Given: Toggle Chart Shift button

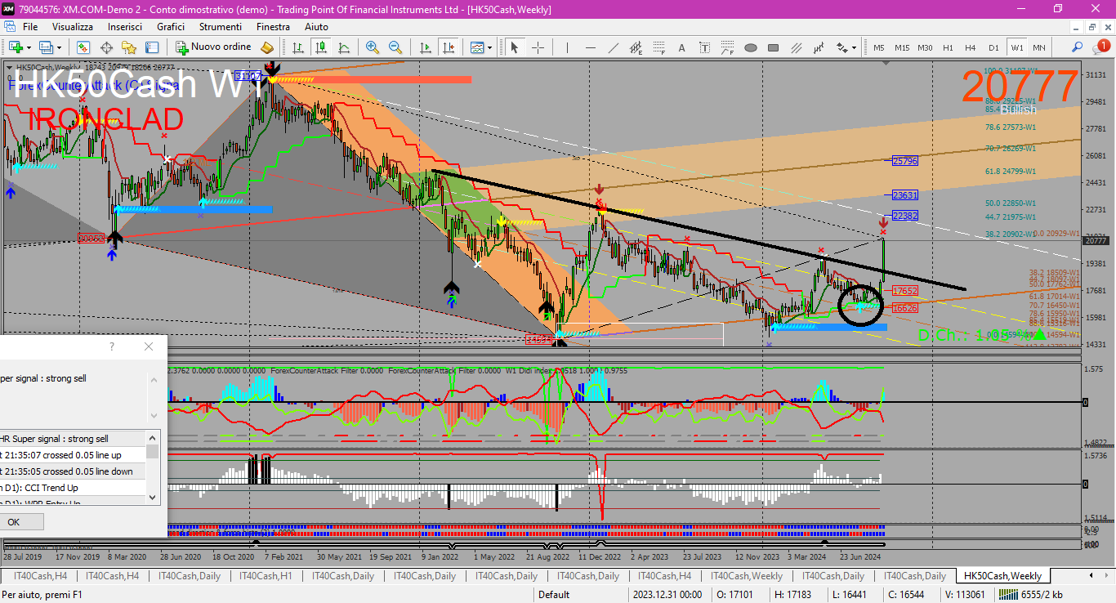Looking at the screenshot, I should point(449,47).
